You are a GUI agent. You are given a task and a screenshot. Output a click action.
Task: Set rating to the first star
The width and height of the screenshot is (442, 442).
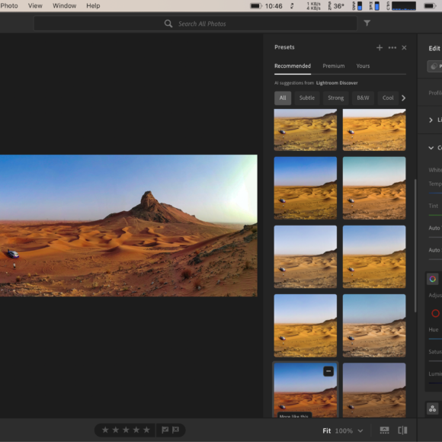[x=105, y=430]
